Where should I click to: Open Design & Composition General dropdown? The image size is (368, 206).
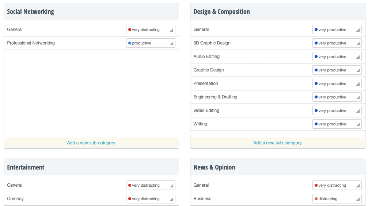(x=337, y=30)
